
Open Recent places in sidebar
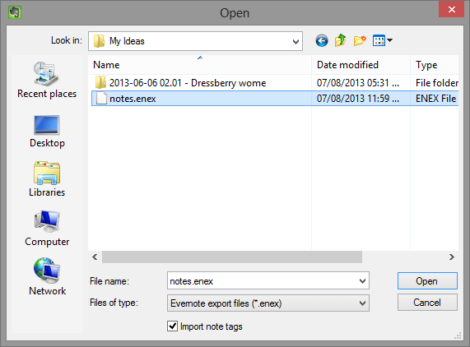coord(47,81)
